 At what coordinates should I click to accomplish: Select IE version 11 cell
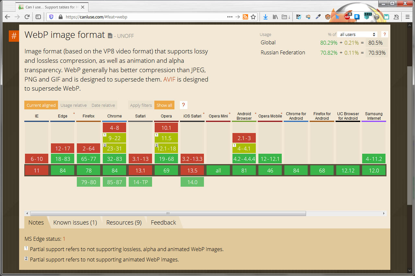37,171
